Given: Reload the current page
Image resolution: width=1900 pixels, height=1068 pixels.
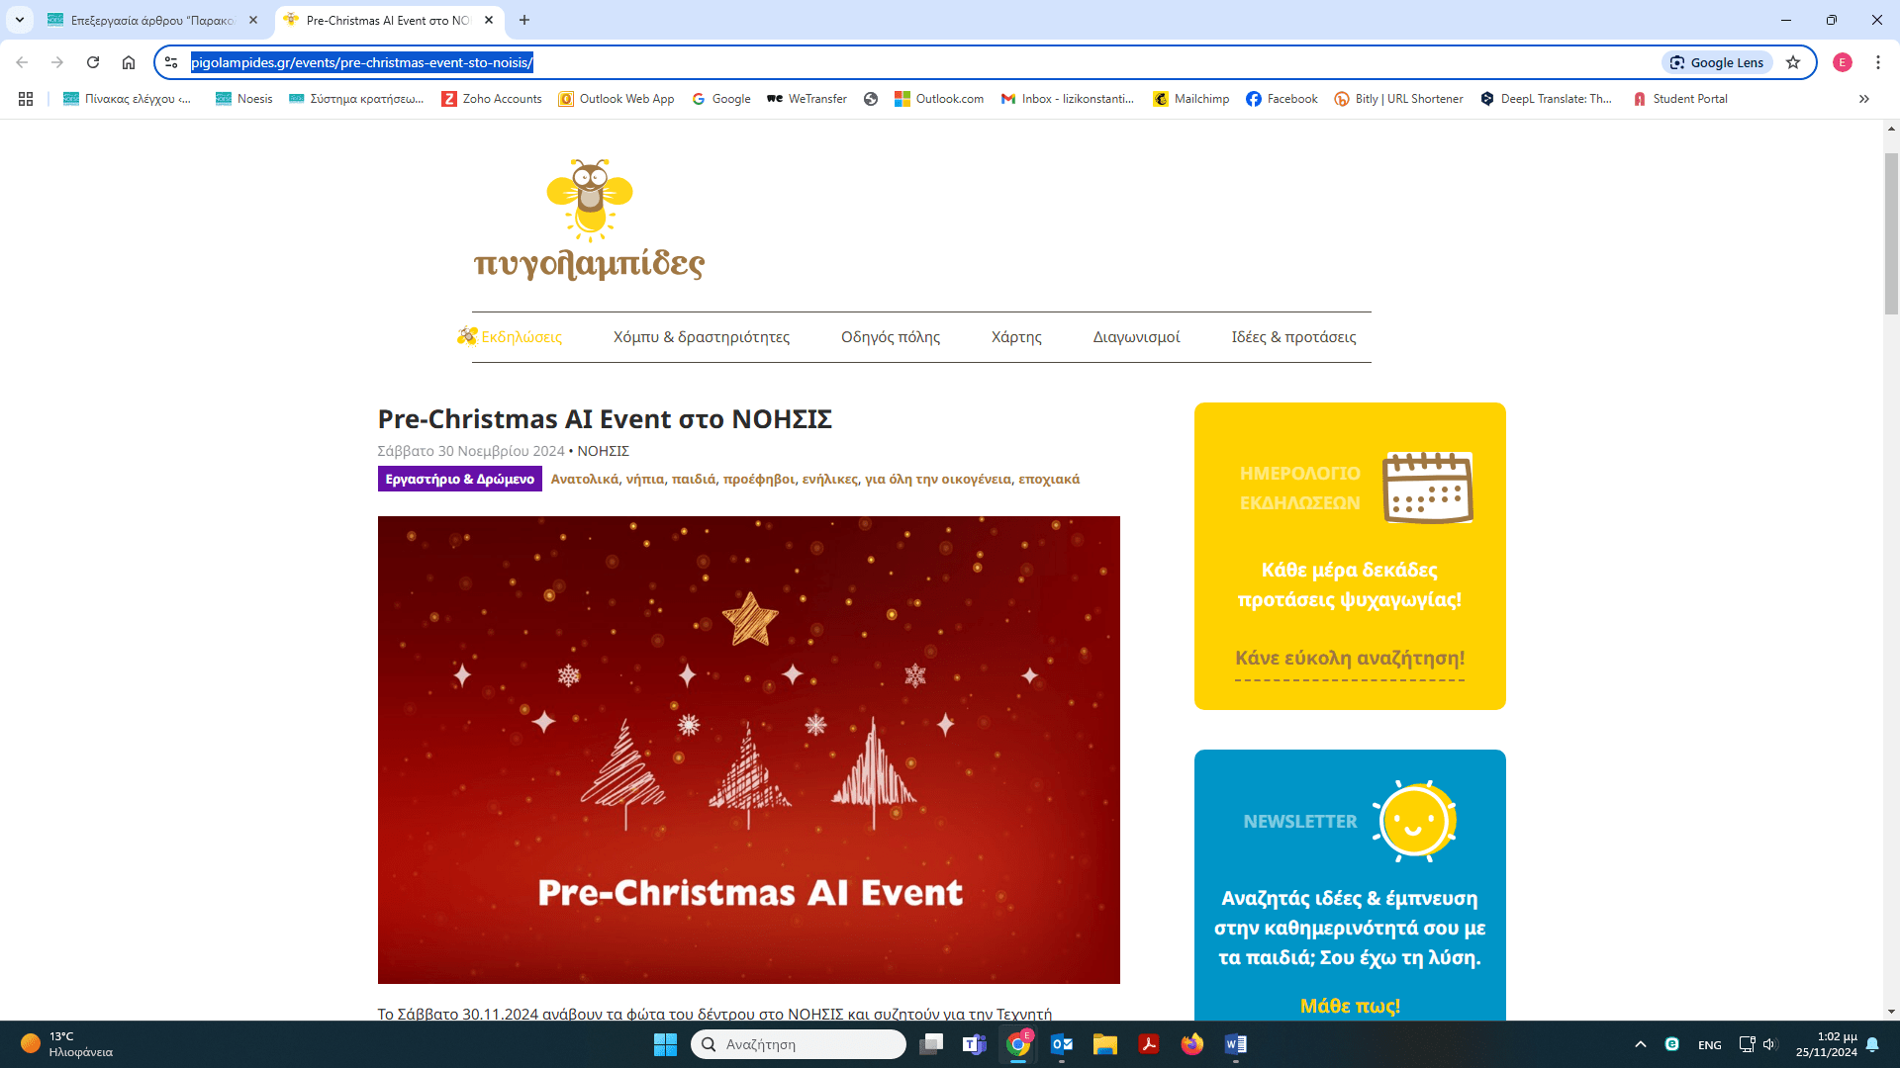Looking at the screenshot, I should point(93,62).
